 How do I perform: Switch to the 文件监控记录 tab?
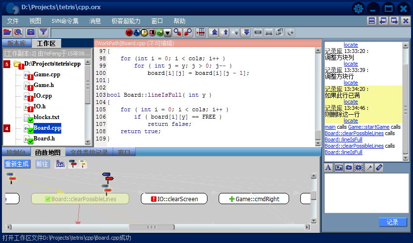[89, 153]
